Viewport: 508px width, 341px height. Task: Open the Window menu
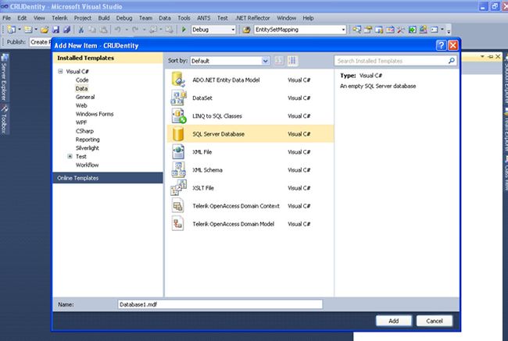pyautogui.click(x=286, y=18)
